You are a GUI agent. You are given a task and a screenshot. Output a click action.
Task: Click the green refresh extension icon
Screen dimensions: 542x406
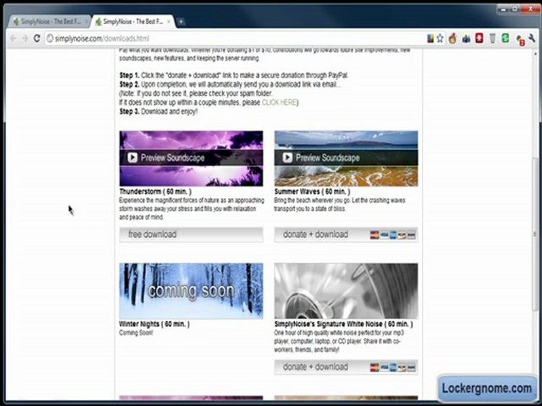pyautogui.click(x=505, y=38)
